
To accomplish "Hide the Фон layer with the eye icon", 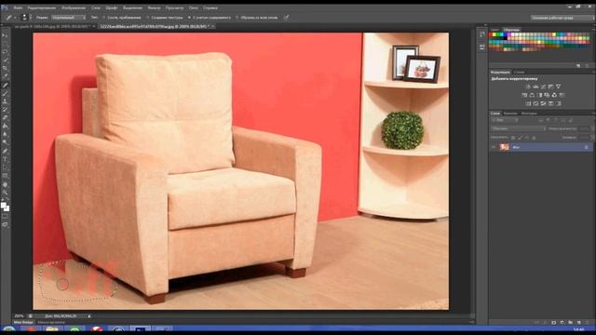I will tap(494, 147).
